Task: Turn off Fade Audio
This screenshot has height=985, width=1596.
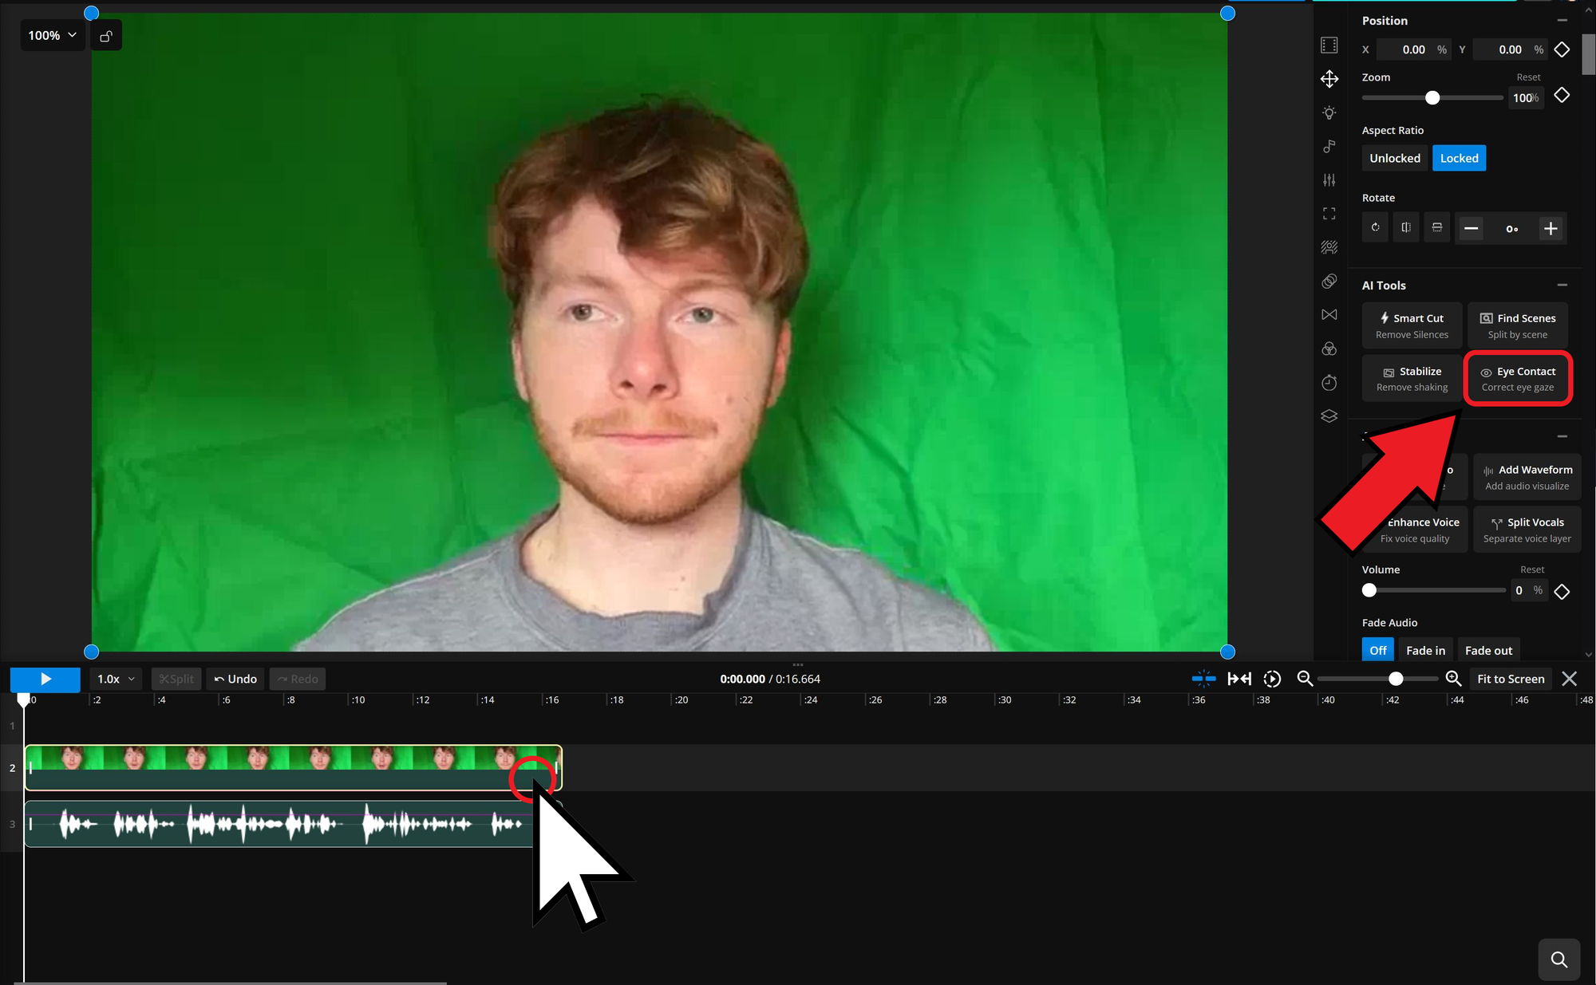Action: click(x=1377, y=650)
